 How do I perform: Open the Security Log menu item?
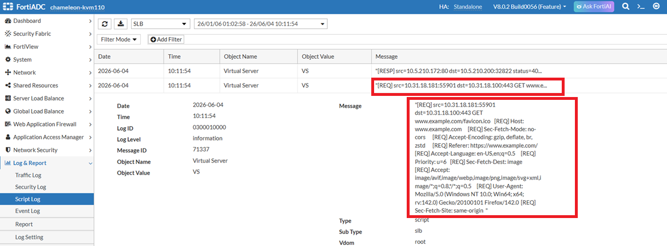[x=47, y=187]
